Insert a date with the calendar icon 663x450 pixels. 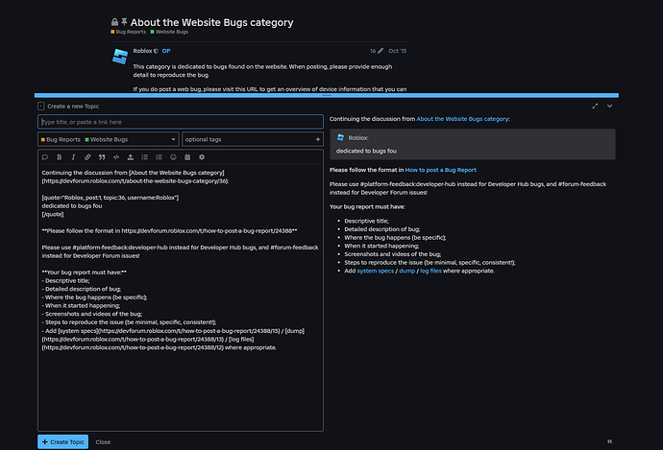pos(187,156)
